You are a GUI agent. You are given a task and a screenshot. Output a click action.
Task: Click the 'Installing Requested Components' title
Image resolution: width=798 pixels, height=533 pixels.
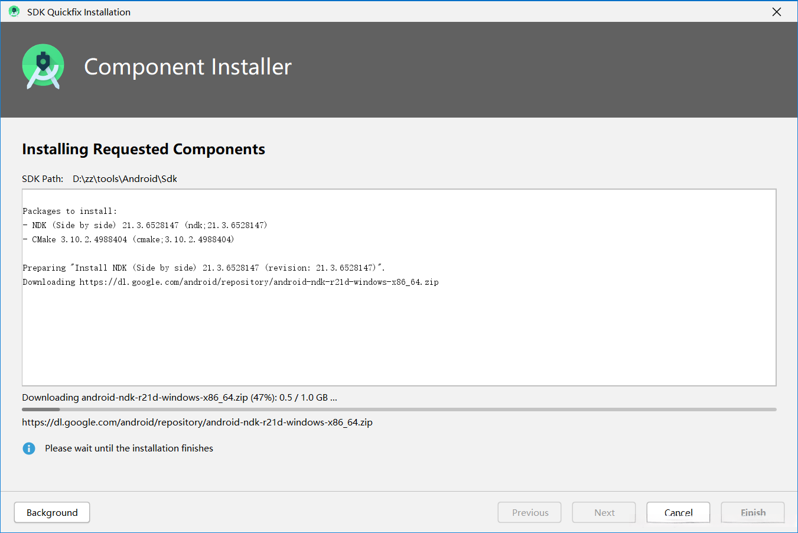144,149
